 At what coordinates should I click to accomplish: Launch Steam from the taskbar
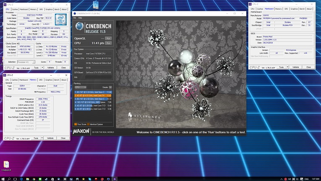click(46, 179)
